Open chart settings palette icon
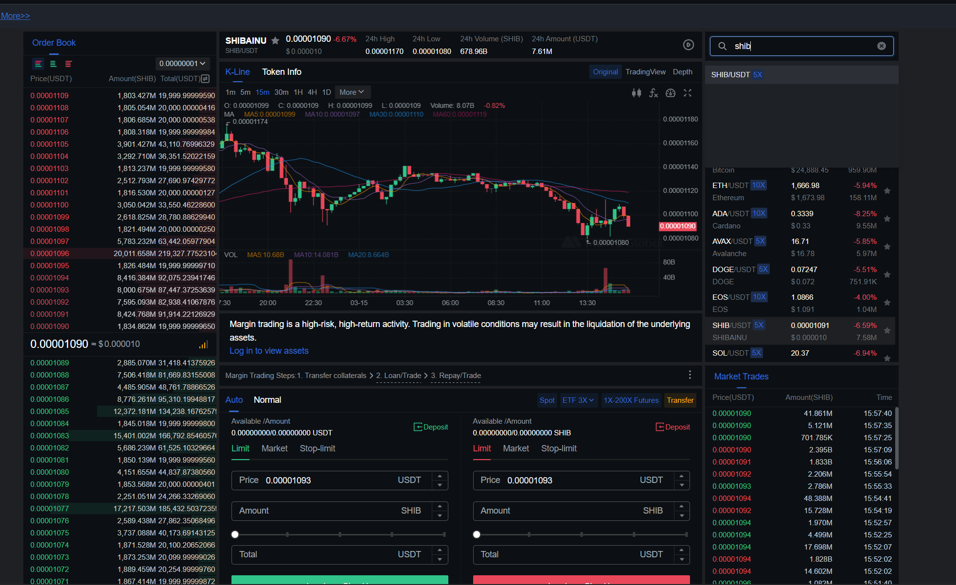 (x=670, y=93)
